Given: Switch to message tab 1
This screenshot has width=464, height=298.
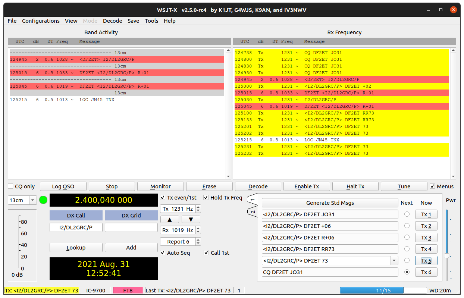Looking at the screenshot, I should tap(252, 200).
